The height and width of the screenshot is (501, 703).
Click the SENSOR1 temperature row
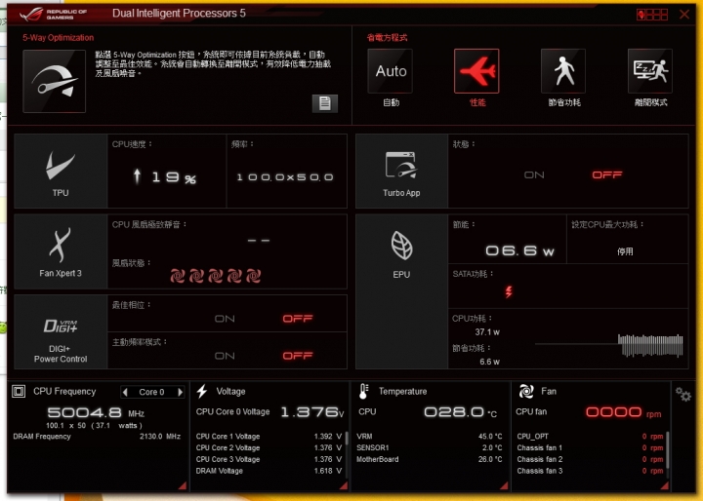430,448
